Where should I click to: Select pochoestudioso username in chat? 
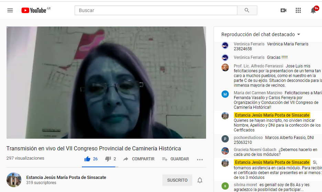coord(248,138)
